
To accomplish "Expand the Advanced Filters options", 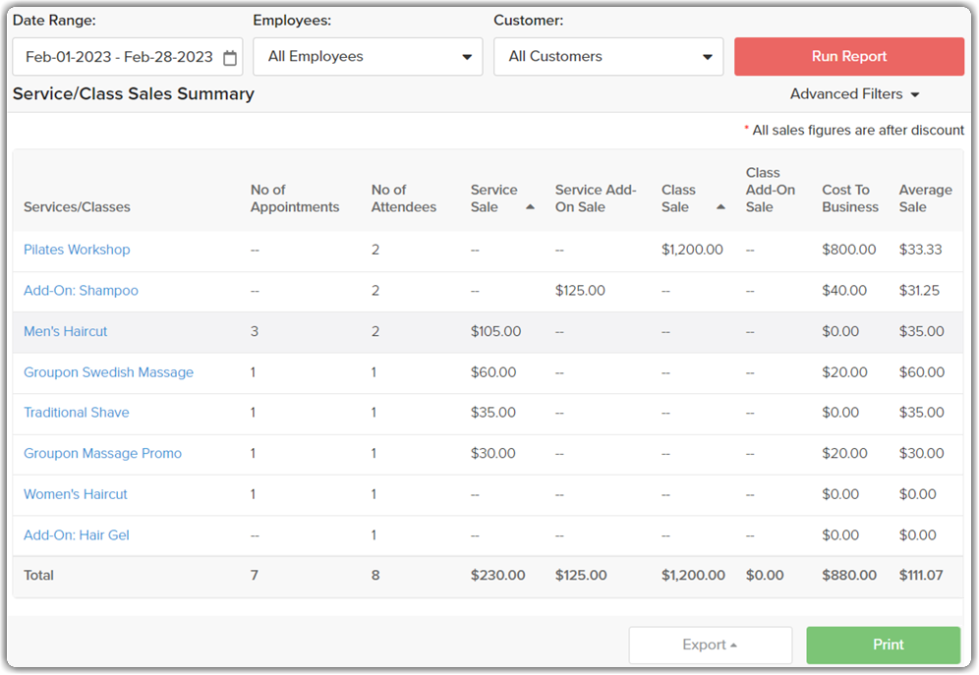I will [854, 94].
